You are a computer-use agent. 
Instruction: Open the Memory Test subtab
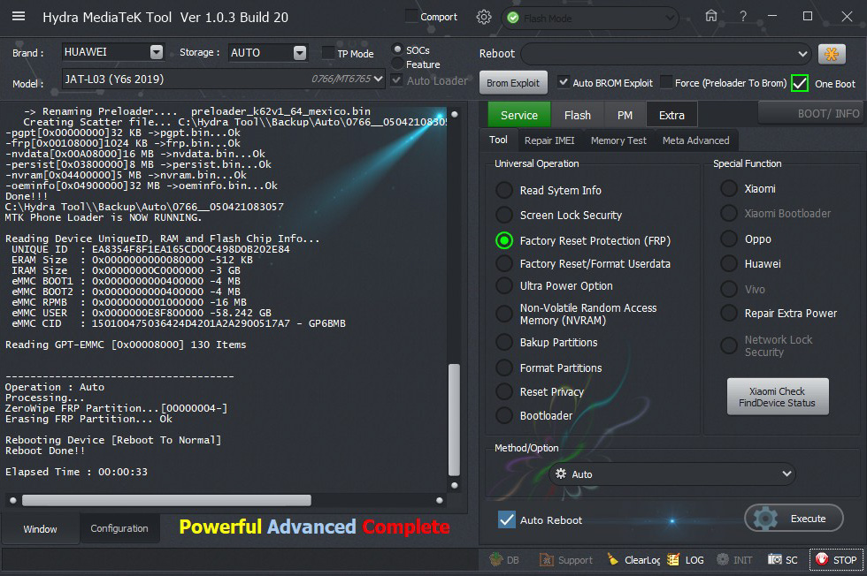[x=618, y=140]
